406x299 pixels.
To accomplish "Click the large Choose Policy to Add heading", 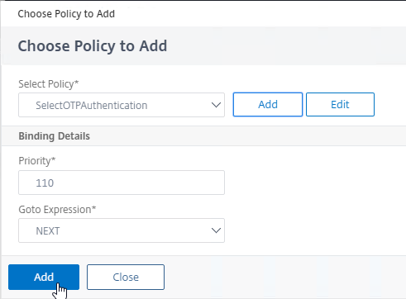I will pyautogui.click(x=93, y=46).
